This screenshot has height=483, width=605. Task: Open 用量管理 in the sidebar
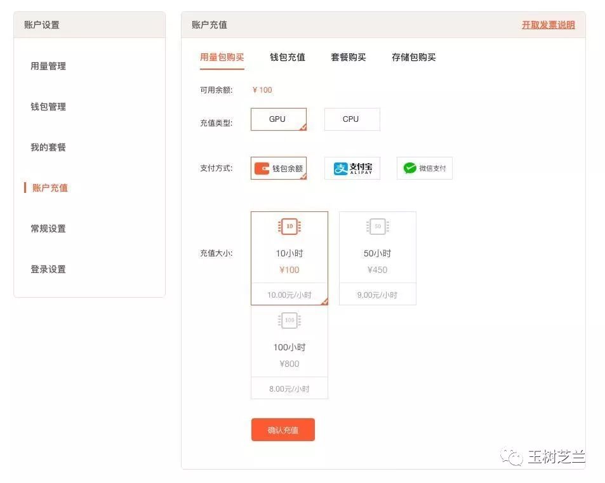(47, 66)
